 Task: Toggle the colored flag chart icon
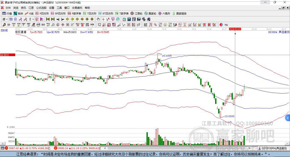tap(42, 19)
